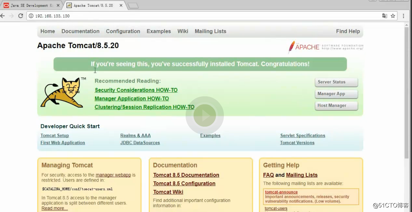Open the Realms & AAA link
The width and height of the screenshot is (412, 212).
tap(135, 135)
